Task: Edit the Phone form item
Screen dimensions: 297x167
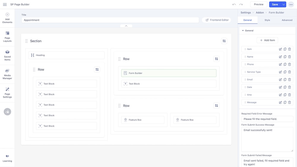Action: (280, 64)
